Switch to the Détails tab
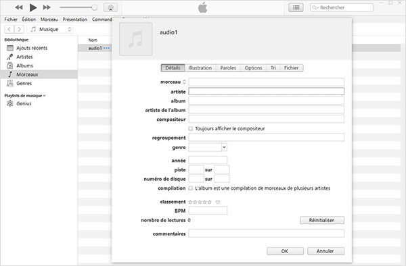This screenshot has height=266, width=406. click(x=173, y=68)
